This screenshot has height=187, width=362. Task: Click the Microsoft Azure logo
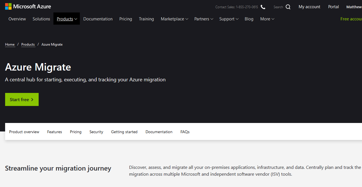click(28, 6)
